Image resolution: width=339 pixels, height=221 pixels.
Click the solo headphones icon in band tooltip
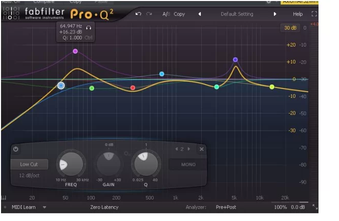pyautogui.click(x=89, y=28)
